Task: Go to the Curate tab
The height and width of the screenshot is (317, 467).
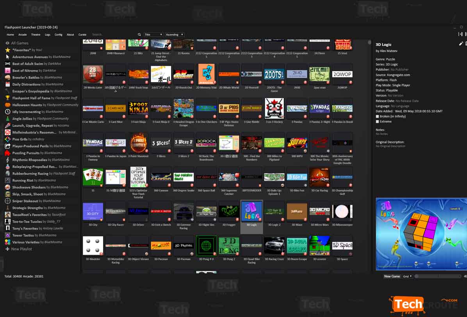Action: [x=82, y=35]
